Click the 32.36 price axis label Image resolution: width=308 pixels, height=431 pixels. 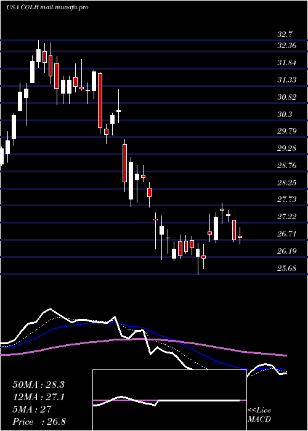coord(287,46)
